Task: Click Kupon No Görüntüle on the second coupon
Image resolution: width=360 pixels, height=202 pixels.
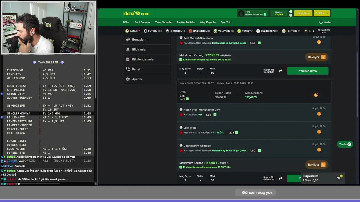Action: point(269,178)
